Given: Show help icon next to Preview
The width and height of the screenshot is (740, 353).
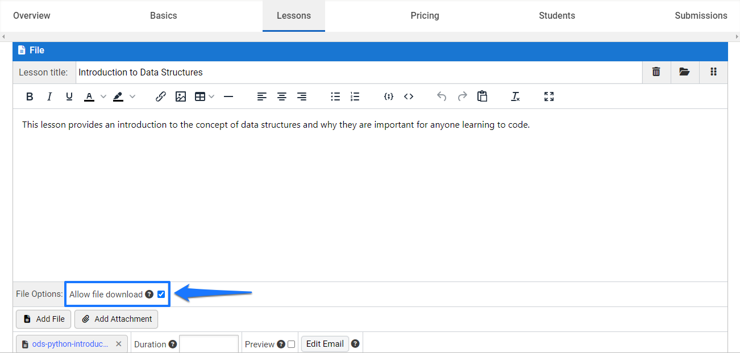Looking at the screenshot, I should pos(281,344).
